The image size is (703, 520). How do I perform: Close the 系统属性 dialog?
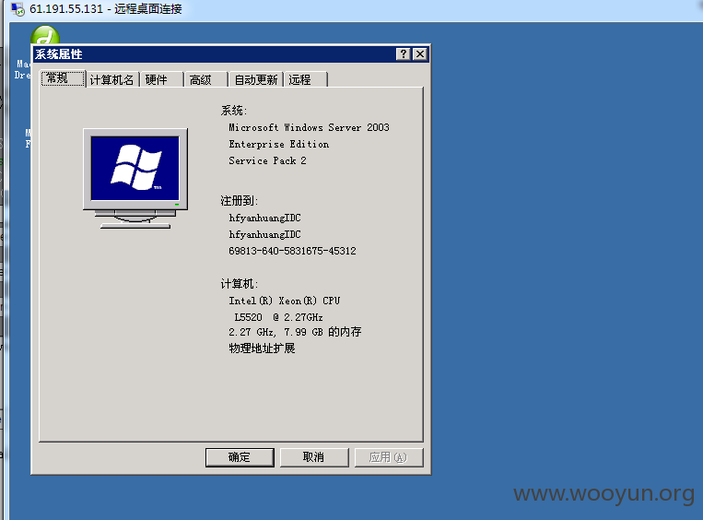[x=419, y=54]
